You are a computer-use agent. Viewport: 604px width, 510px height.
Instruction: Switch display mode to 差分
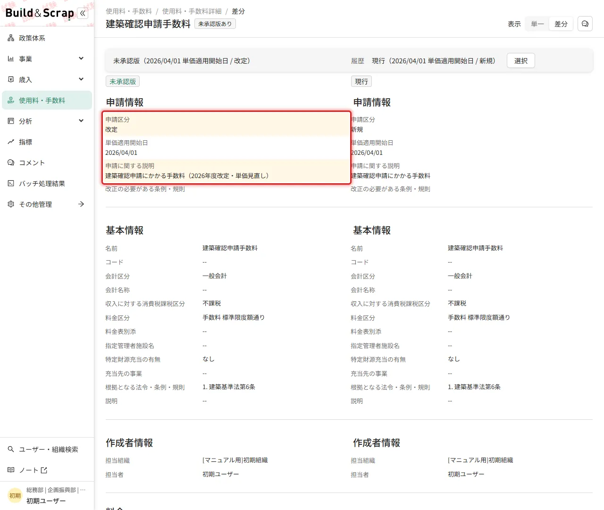tap(561, 24)
